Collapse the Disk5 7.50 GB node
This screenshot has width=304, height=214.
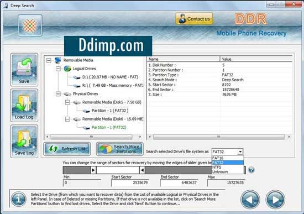click(x=67, y=102)
